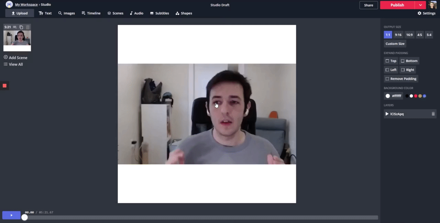Image resolution: width=440 pixels, height=223 pixels.
Task: Select 16:9 output size
Action: tap(409, 35)
